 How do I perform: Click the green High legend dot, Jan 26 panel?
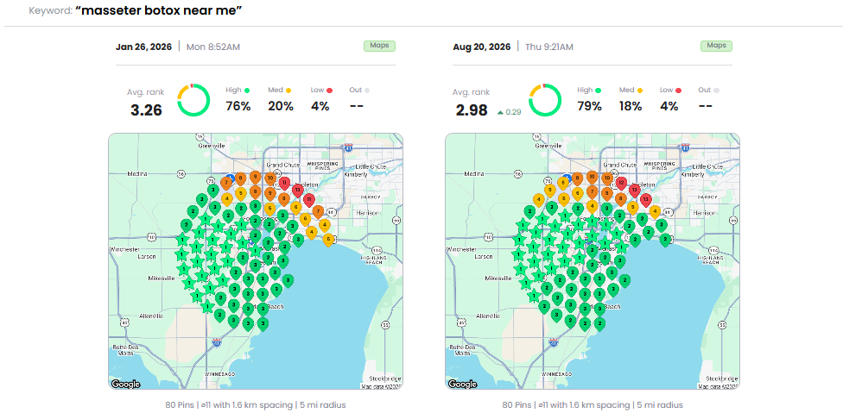[247, 91]
